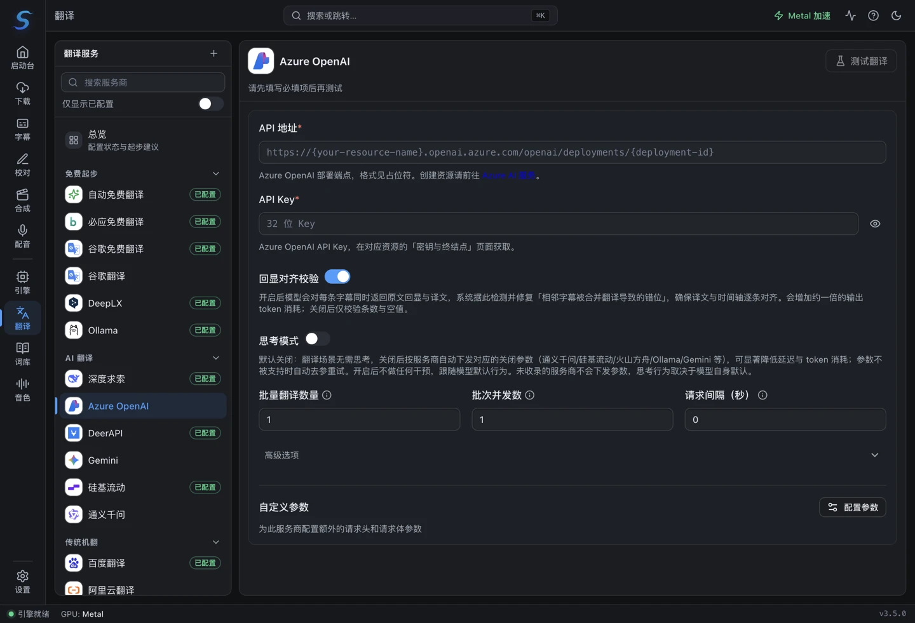Select DeerAPI service
Image resolution: width=915 pixels, height=623 pixels.
tap(143, 433)
